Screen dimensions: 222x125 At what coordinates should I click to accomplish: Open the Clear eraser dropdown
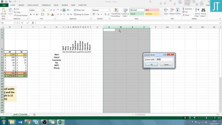pyautogui.click(x=186, y=15)
